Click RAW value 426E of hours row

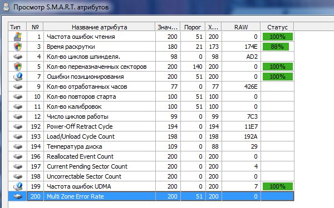pos(251,87)
